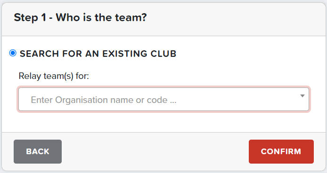Open the organisation dropdown arrow
The height and width of the screenshot is (173, 327).
(x=302, y=96)
